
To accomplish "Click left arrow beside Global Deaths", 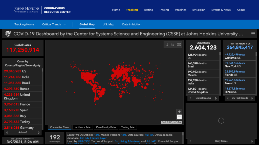I will click(191, 98).
